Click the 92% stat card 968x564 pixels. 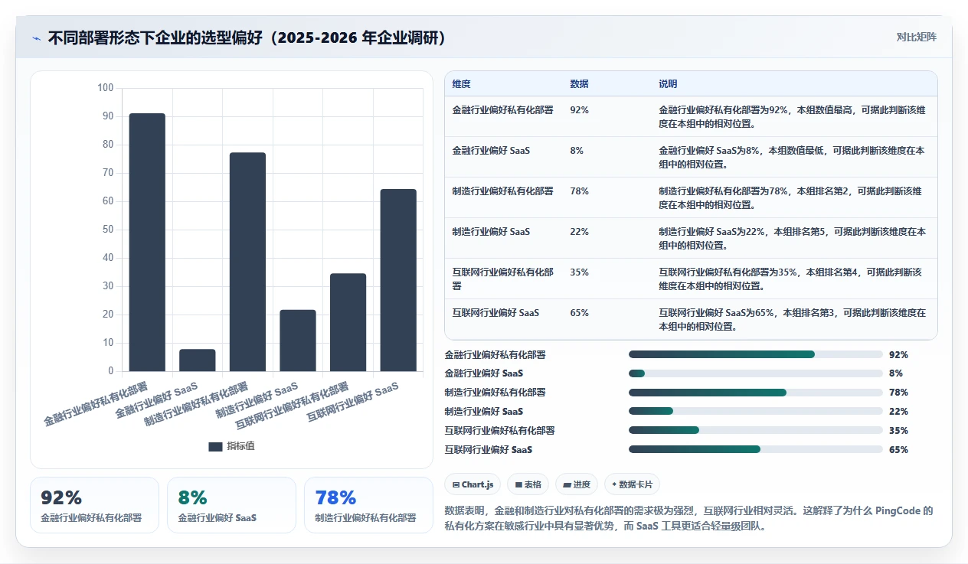[x=94, y=505]
